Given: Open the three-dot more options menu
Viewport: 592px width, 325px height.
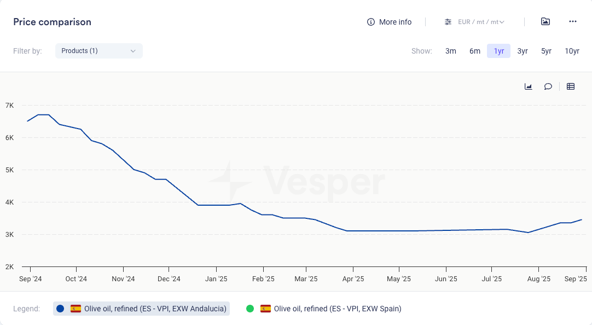Looking at the screenshot, I should pos(573,21).
